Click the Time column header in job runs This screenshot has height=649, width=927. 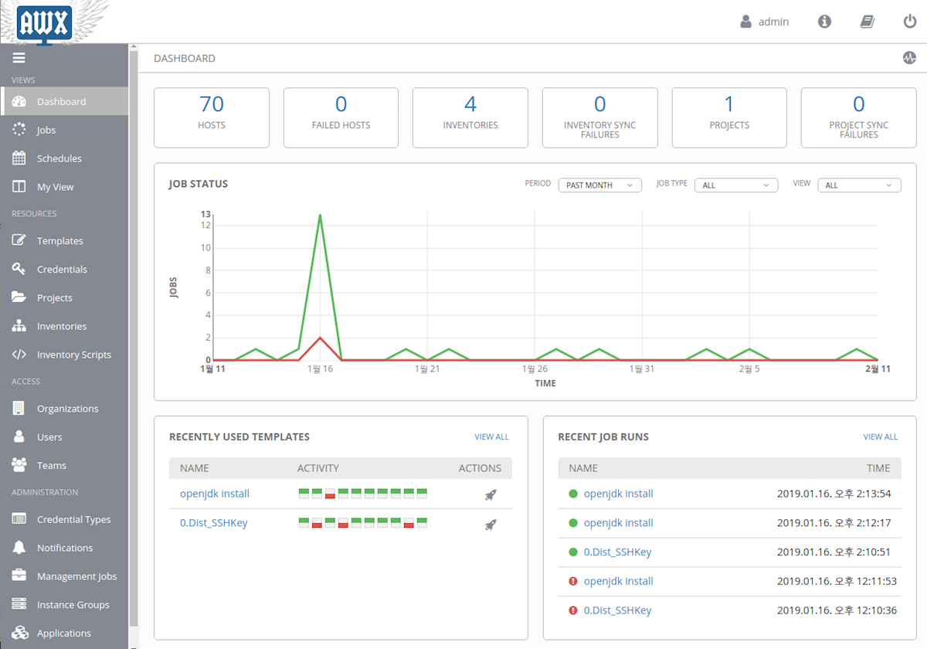click(x=878, y=468)
